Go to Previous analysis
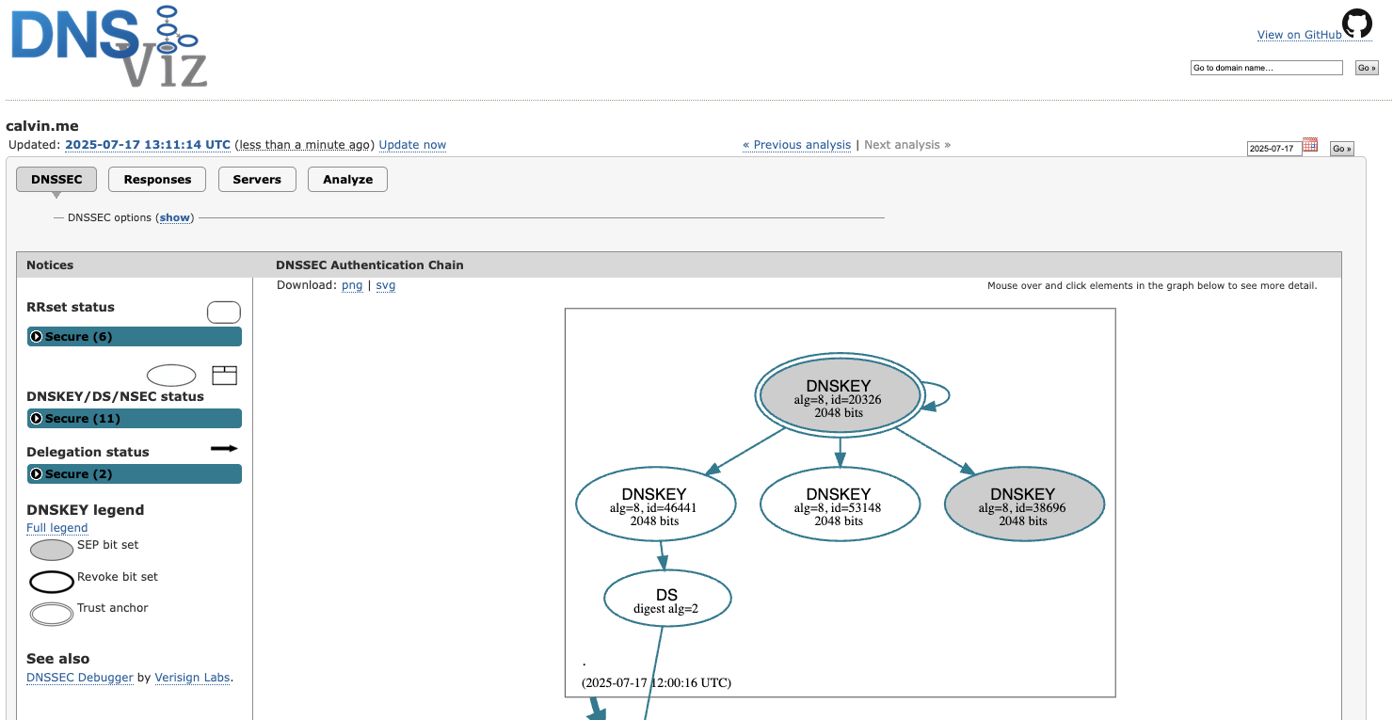Viewport: 1393px width, 720px height. [796, 145]
